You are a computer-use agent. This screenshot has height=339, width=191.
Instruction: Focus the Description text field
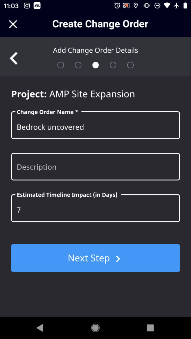[95, 167]
